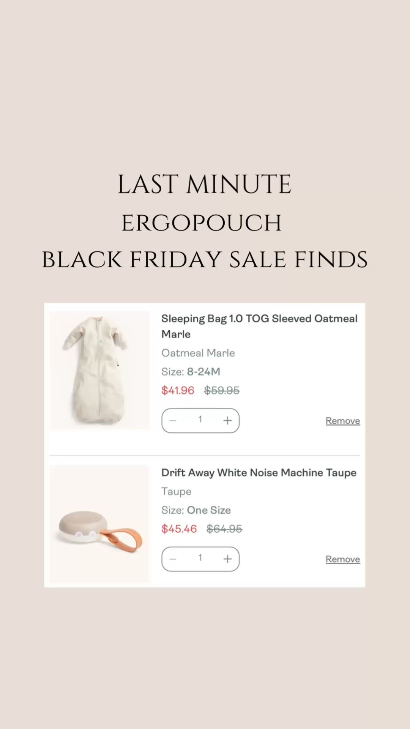Click the $45.46 sale price
Screen dimensions: 410x729
179,529
